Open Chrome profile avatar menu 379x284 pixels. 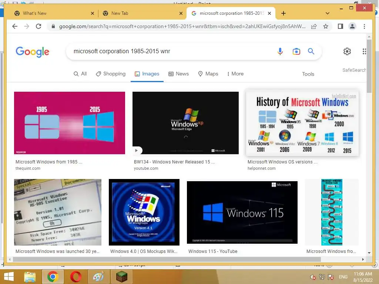(352, 26)
